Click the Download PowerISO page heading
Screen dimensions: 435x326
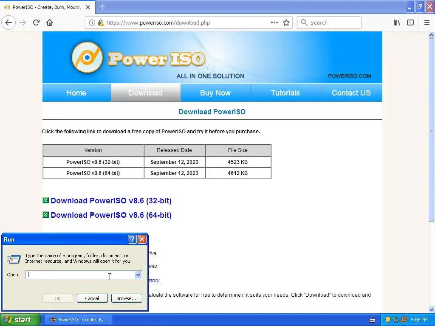coord(212,112)
